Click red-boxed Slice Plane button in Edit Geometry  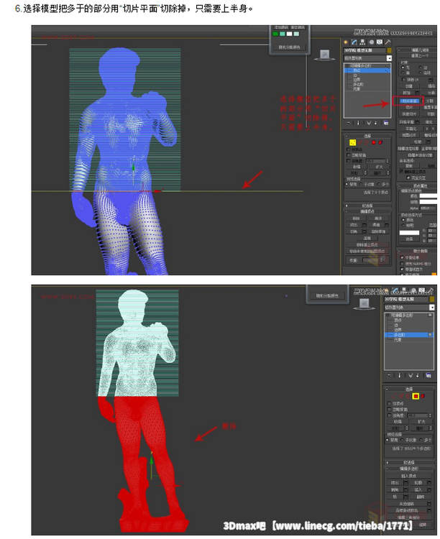click(409, 101)
